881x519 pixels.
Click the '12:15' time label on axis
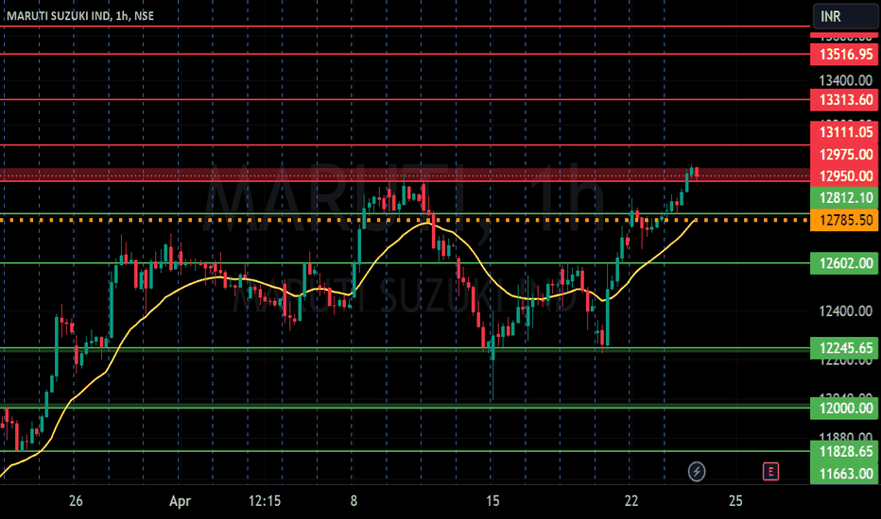tap(264, 500)
